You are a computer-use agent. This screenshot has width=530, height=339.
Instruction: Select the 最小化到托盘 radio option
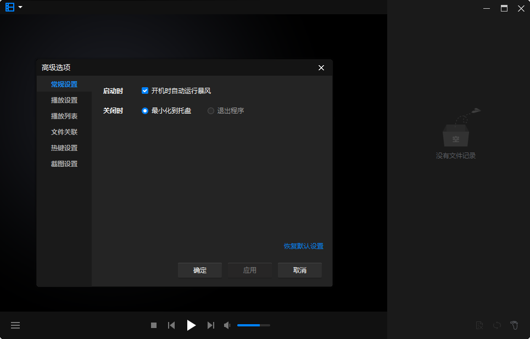tap(145, 111)
